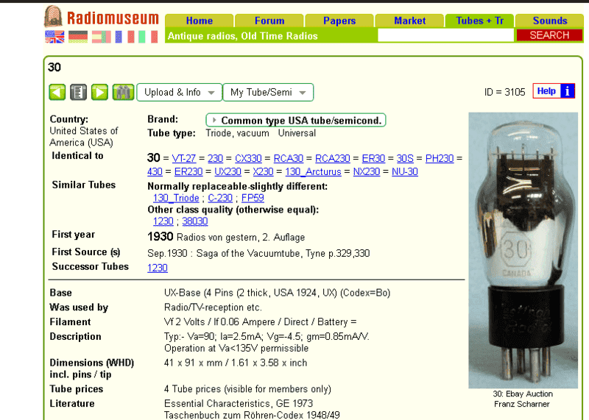Open the ER230 tube link
This screenshot has height=420, width=589.
click(188, 171)
